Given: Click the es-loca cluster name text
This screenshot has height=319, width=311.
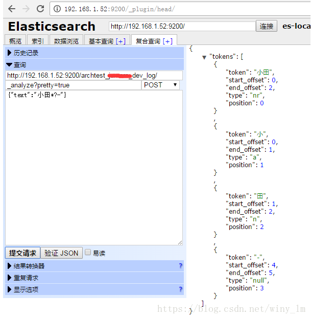Looking at the screenshot, I should point(296,26).
